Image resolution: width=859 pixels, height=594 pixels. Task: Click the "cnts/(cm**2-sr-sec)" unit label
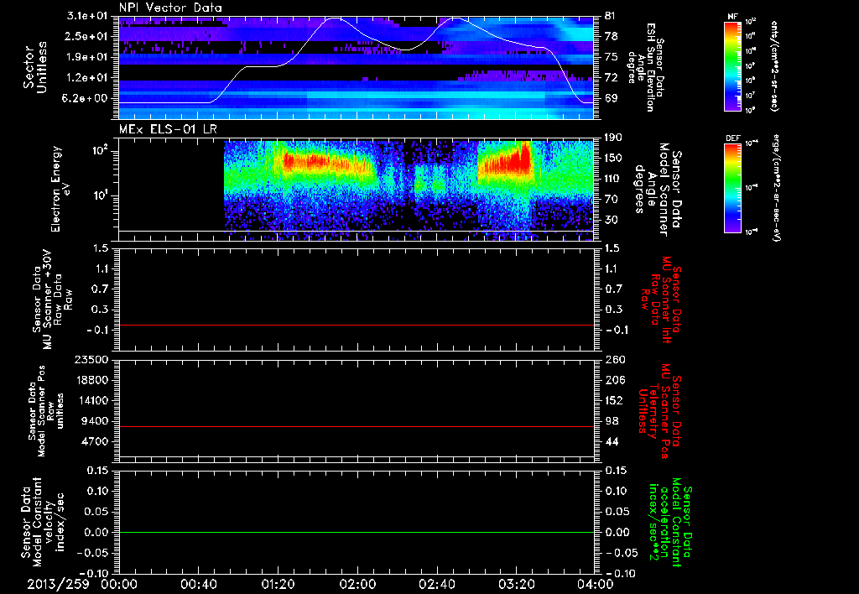[x=774, y=66]
